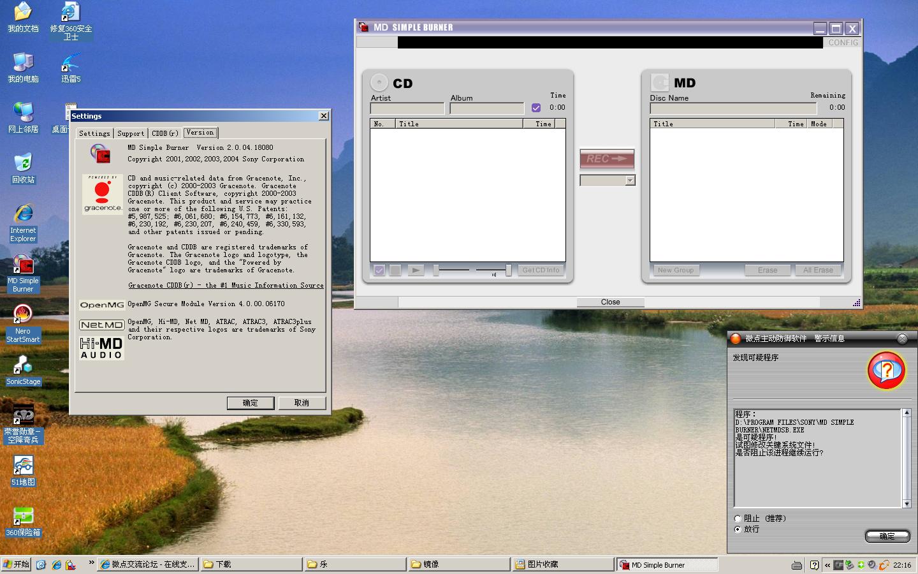Open the Recycle Bin on the desktop

click(23, 168)
